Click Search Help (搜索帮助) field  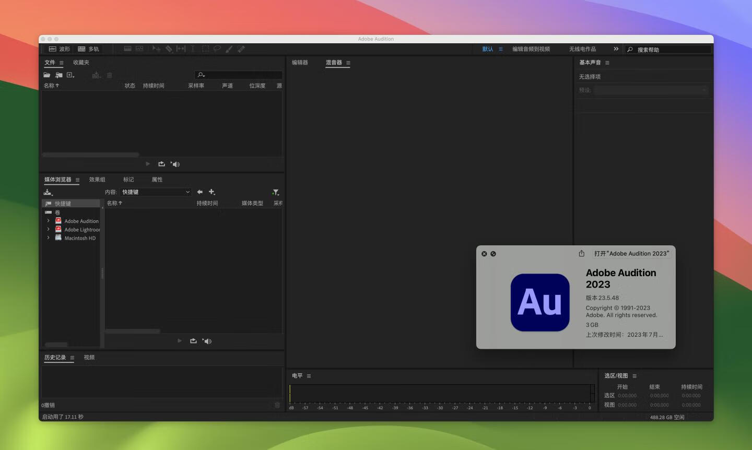tap(668, 50)
